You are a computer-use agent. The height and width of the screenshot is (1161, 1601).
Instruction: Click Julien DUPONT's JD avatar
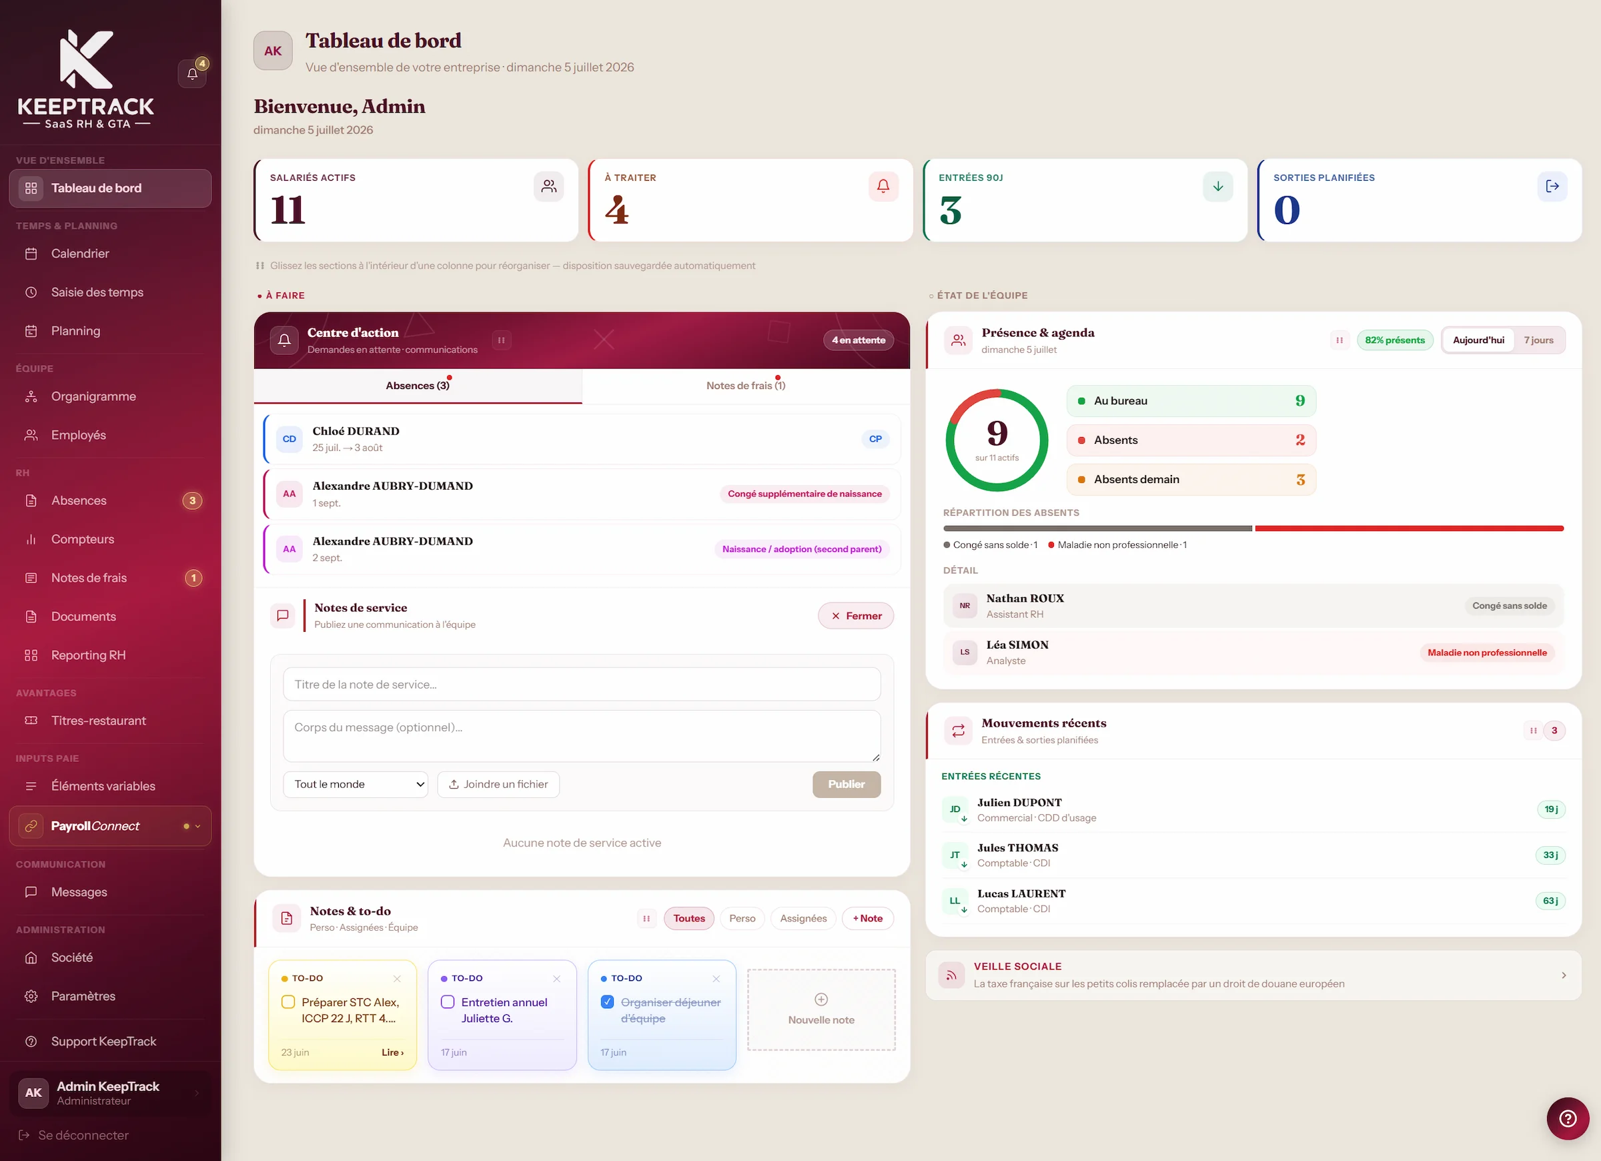(x=955, y=809)
